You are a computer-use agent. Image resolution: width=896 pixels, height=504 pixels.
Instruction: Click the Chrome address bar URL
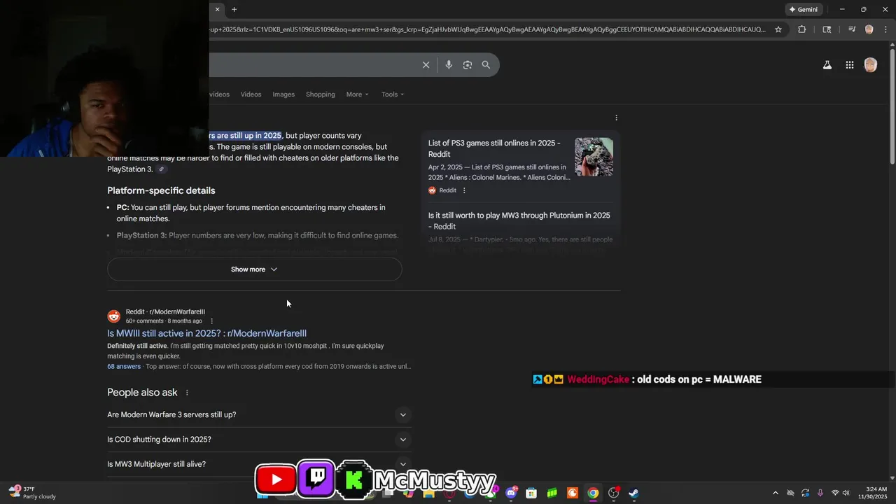486,29
